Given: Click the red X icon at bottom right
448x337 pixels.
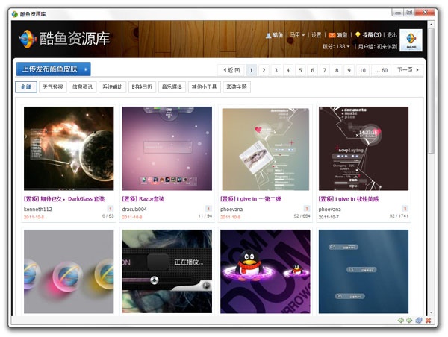Looking at the screenshot, I should tap(429, 320).
